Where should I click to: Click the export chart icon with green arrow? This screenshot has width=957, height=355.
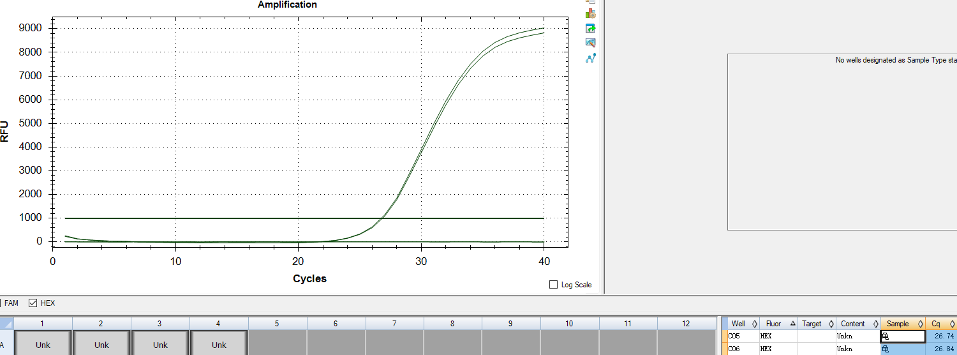coord(590,29)
